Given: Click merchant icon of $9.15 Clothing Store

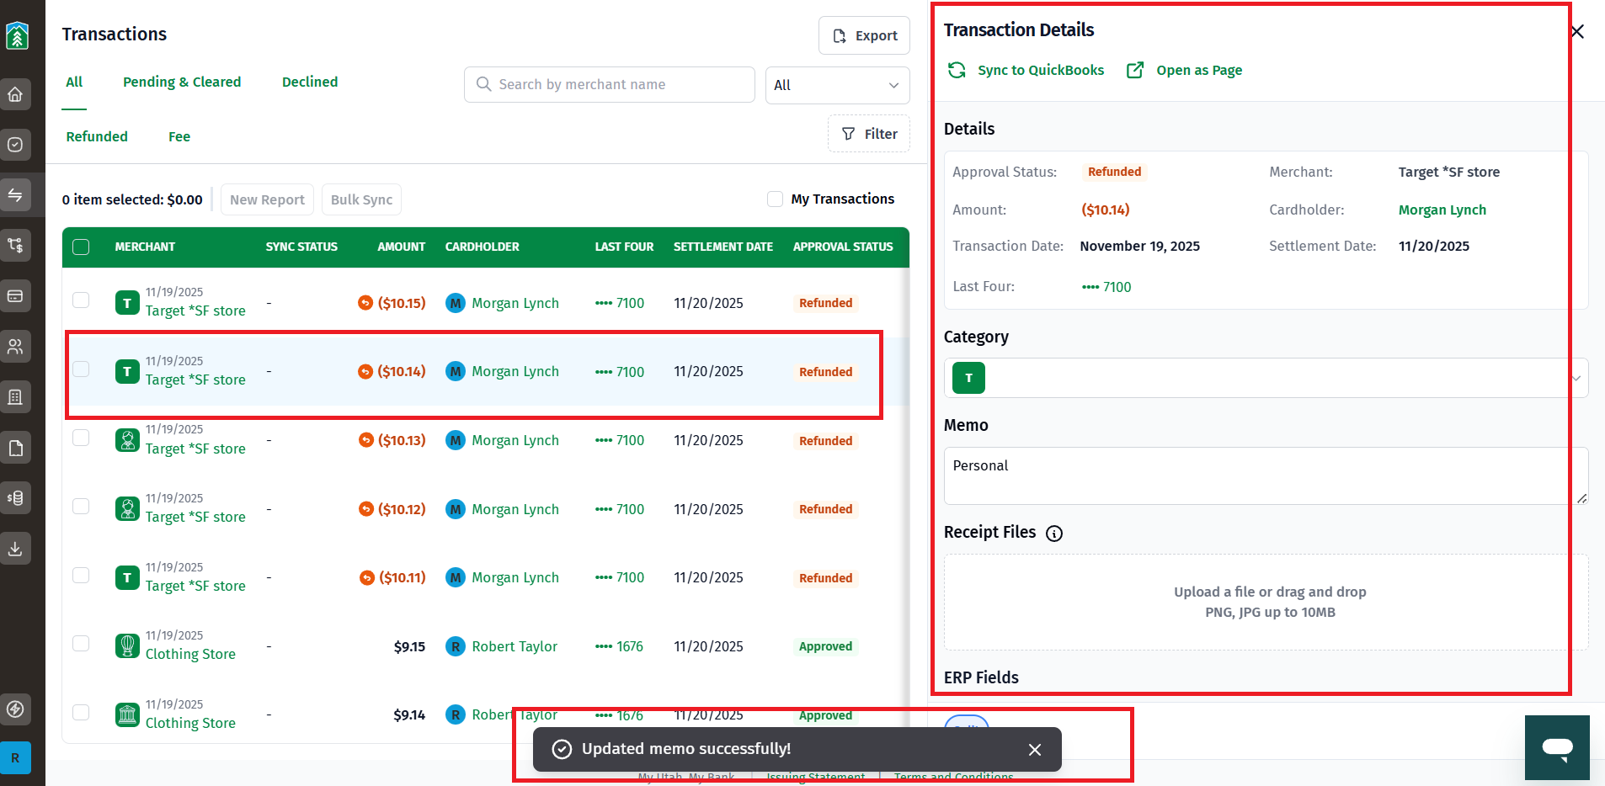Looking at the screenshot, I should click(127, 646).
